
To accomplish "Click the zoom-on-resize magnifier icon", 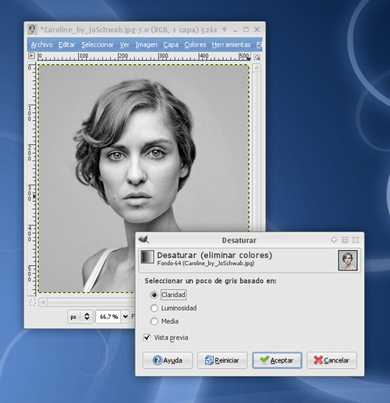I will coord(257,57).
